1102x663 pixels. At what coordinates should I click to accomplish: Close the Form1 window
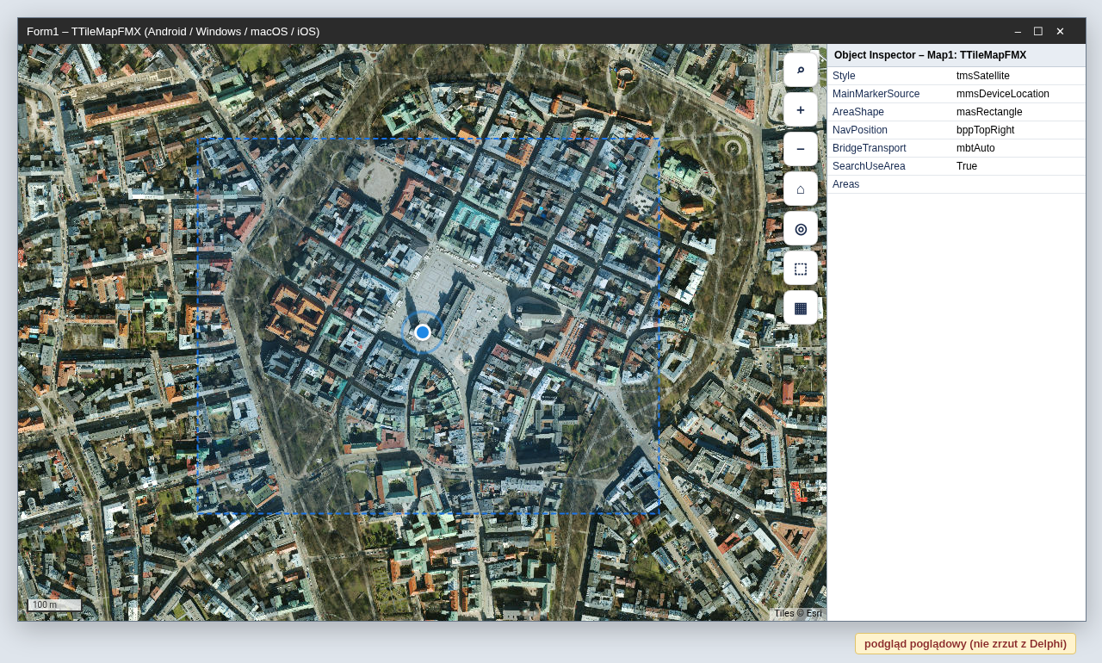pos(1060,31)
